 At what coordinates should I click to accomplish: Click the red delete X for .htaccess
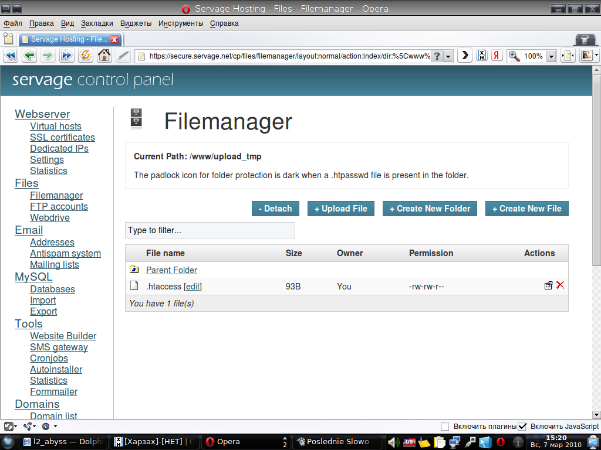click(560, 285)
